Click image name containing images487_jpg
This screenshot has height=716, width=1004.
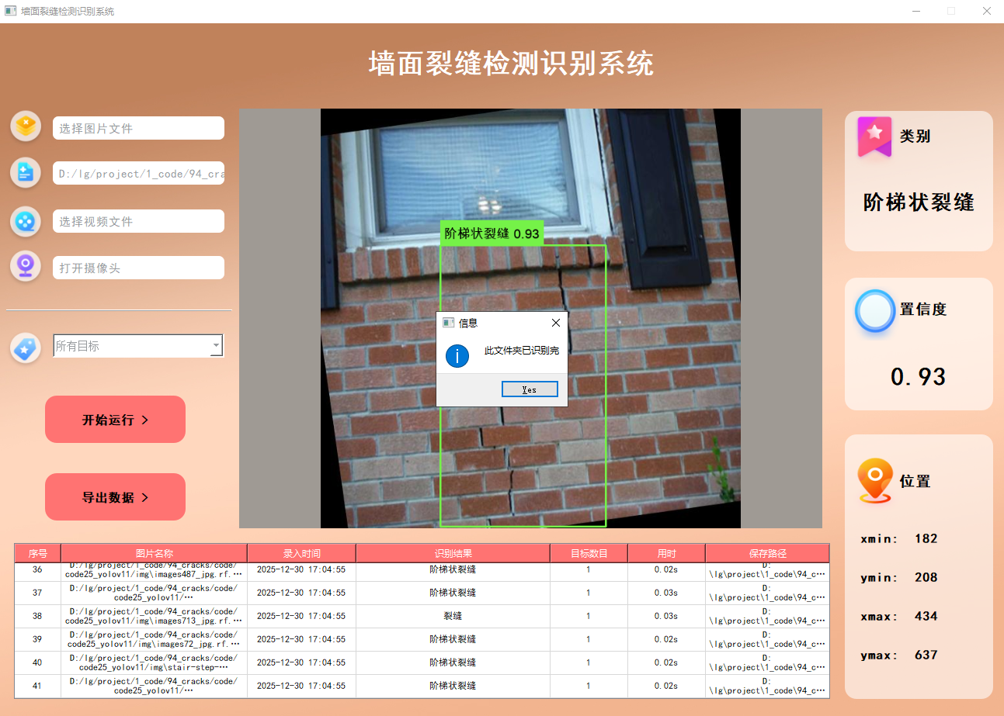(154, 570)
